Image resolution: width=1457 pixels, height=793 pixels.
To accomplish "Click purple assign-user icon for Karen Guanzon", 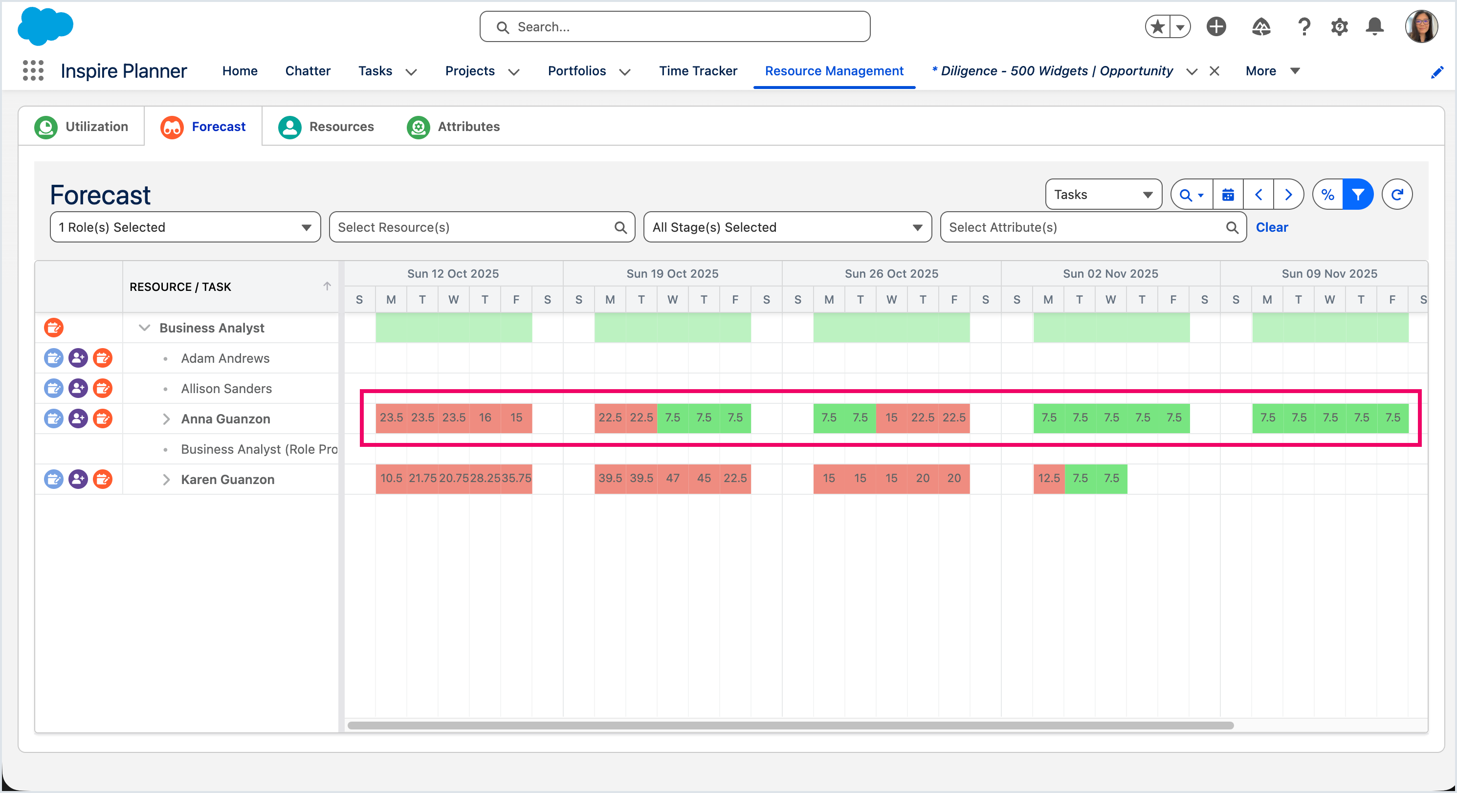I will [x=78, y=479].
